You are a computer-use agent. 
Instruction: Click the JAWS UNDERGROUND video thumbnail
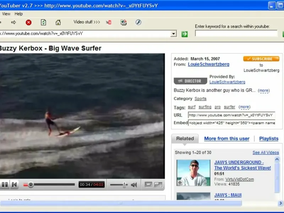click(193, 173)
